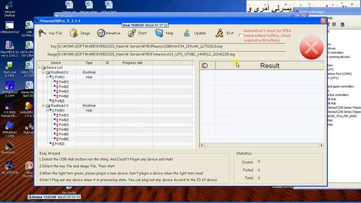Collapse the Device List tree node
Viewport: 361px width, 203px height.
39,68
